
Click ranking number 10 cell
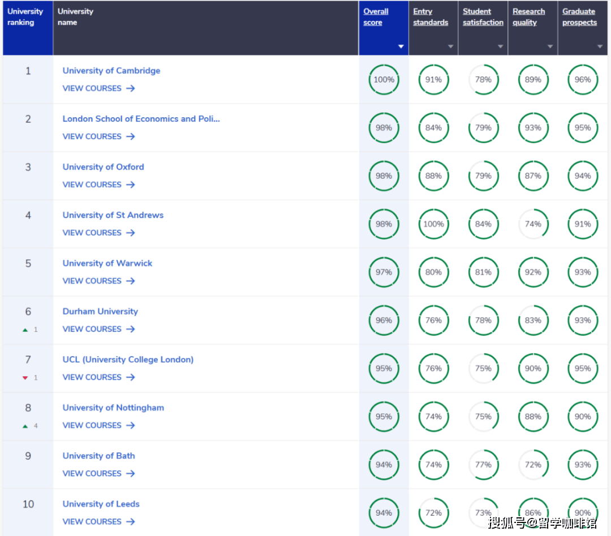pos(28,513)
